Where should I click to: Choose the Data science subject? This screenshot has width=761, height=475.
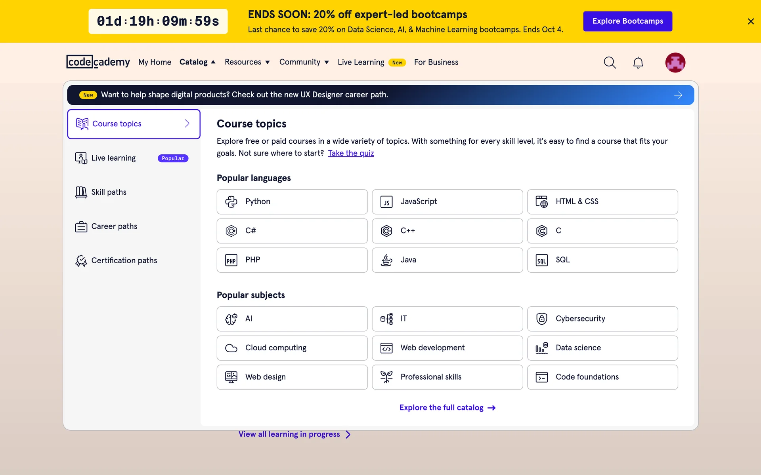point(602,348)
